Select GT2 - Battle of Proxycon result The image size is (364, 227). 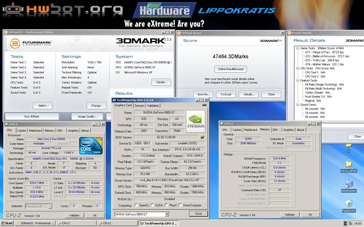click(327, 56)
